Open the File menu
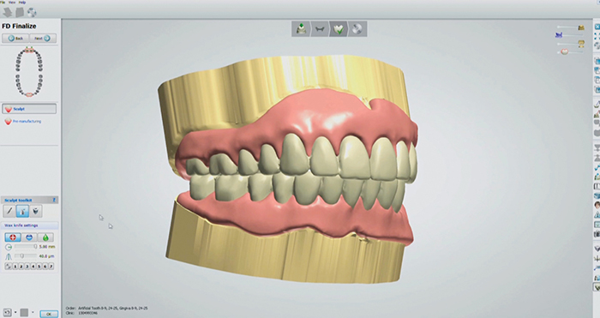The height and width of the screenshot is (318, 600). 3,3
